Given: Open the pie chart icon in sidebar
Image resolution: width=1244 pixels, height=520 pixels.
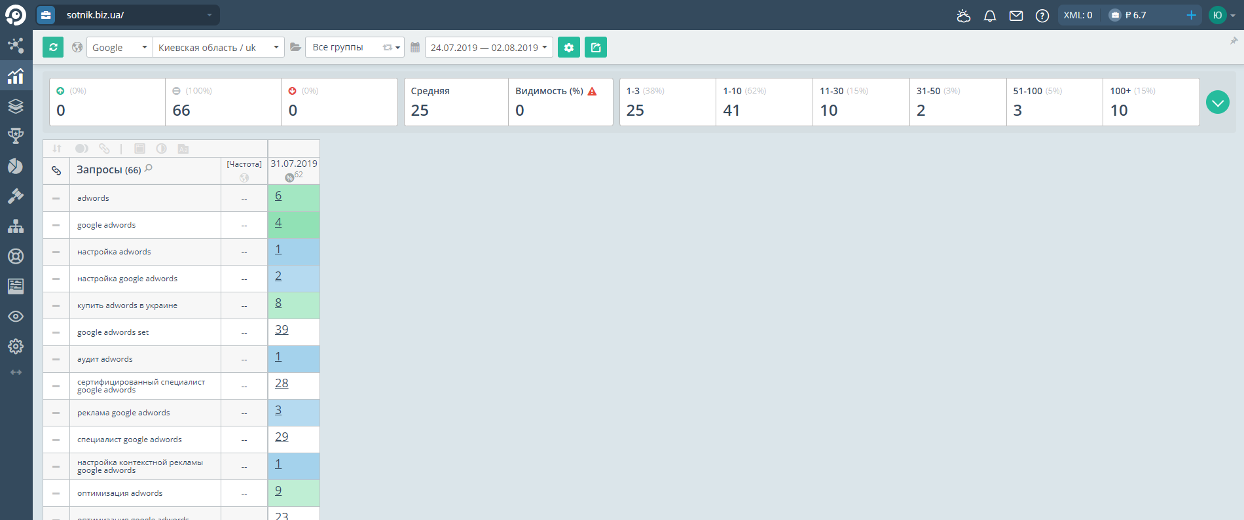Looking at the screenshot, I should [x=16, y=166].
